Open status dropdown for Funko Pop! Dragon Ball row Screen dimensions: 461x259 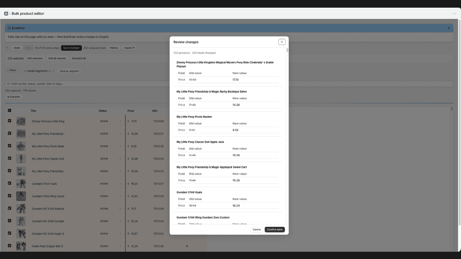110,246
